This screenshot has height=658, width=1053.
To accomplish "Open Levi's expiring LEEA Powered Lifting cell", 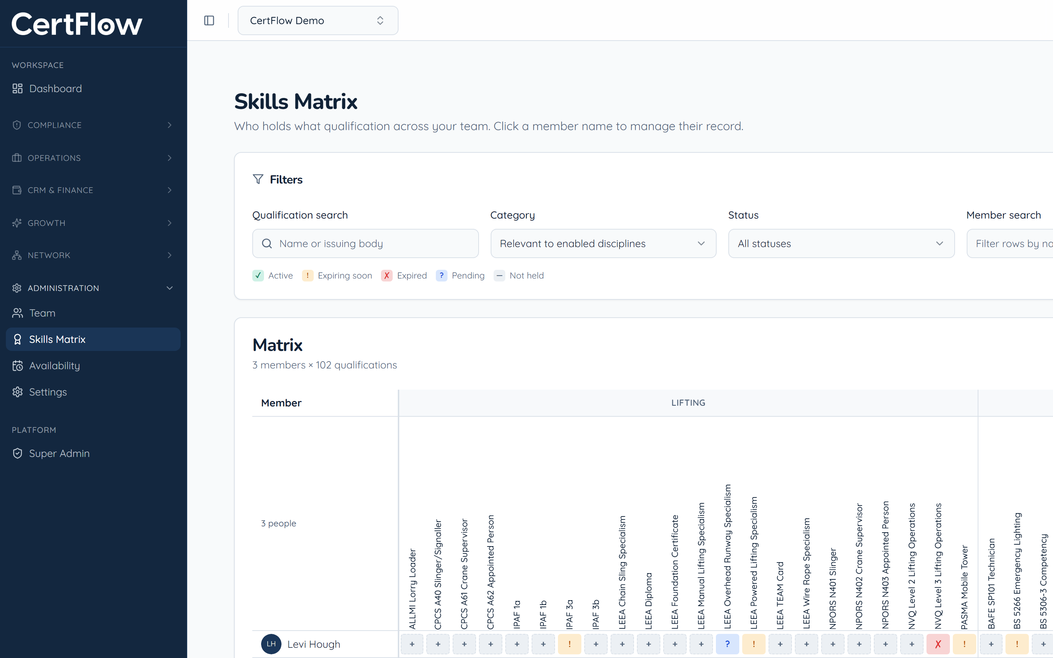I will [x=754, y=644].
